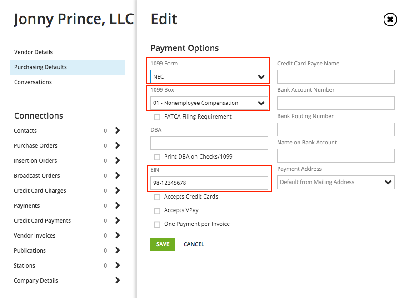The width and height of the screenshot is (409, 298).
Task: Open the Credit Card Payments link
Action: [x=42, y=221]
